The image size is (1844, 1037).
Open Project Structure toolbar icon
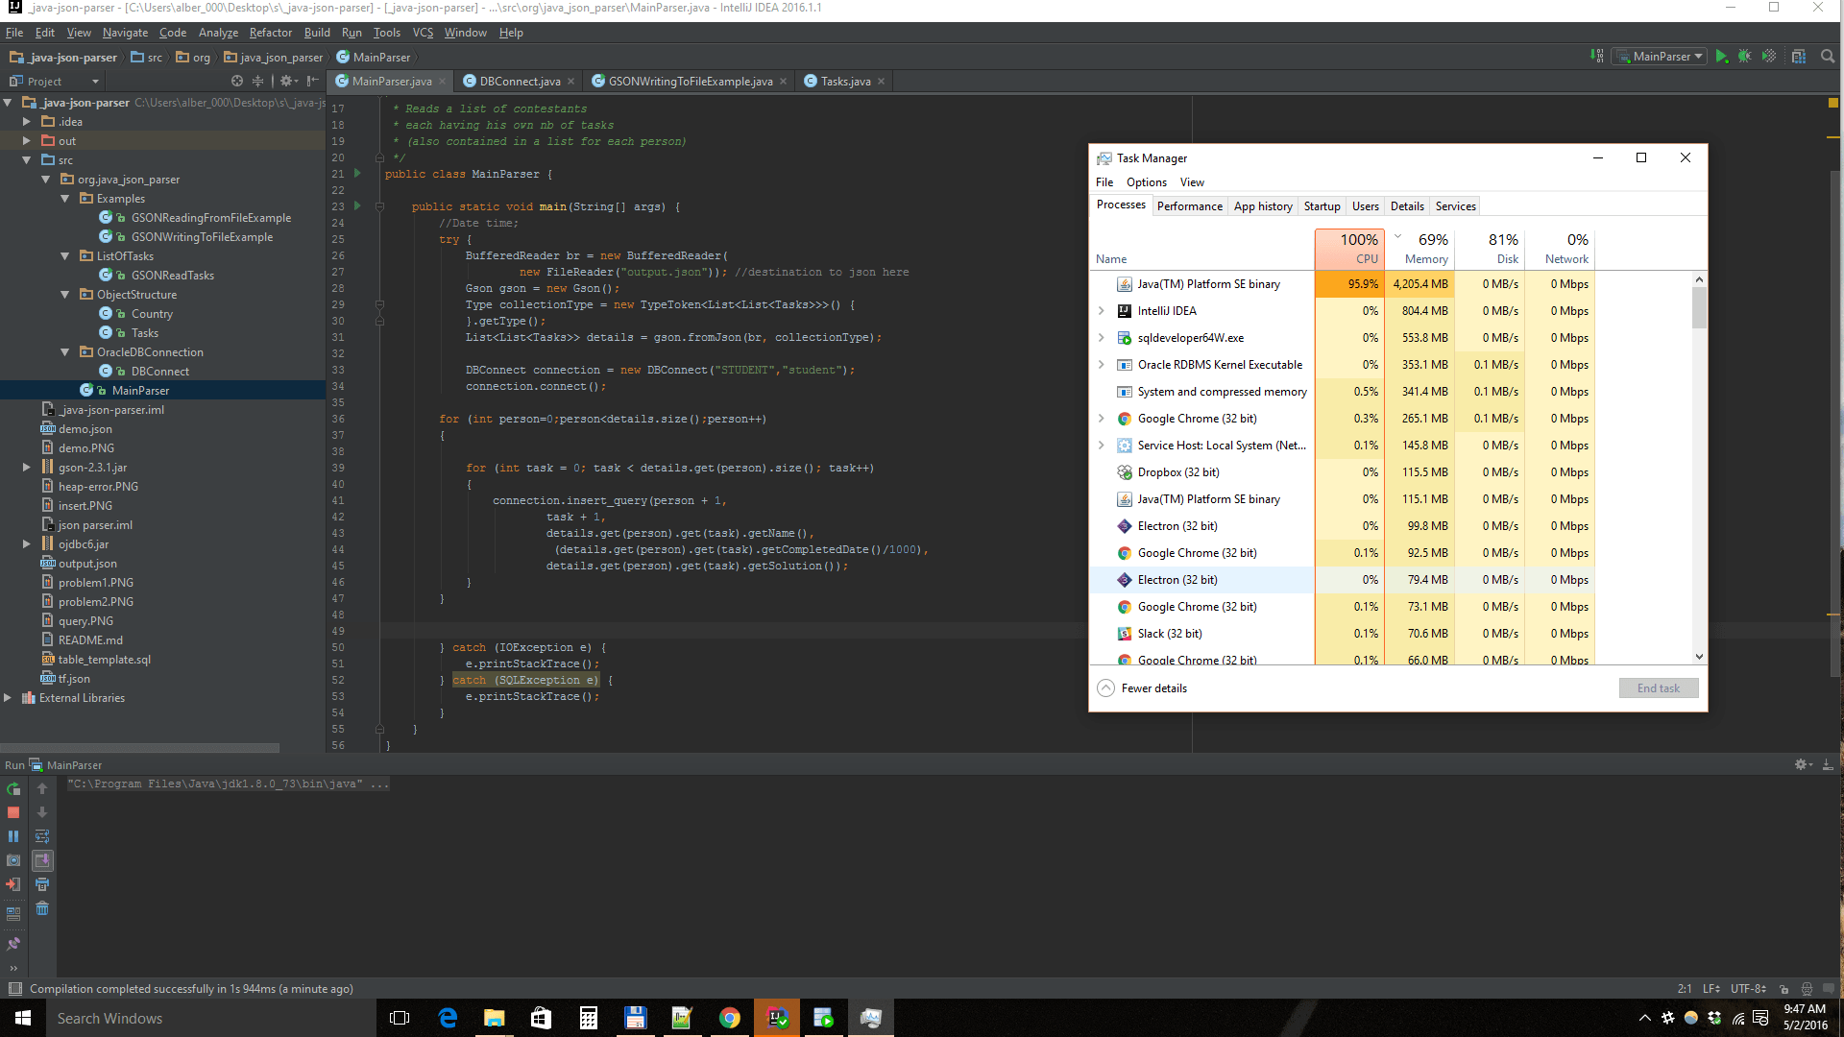coord(1799,57)
